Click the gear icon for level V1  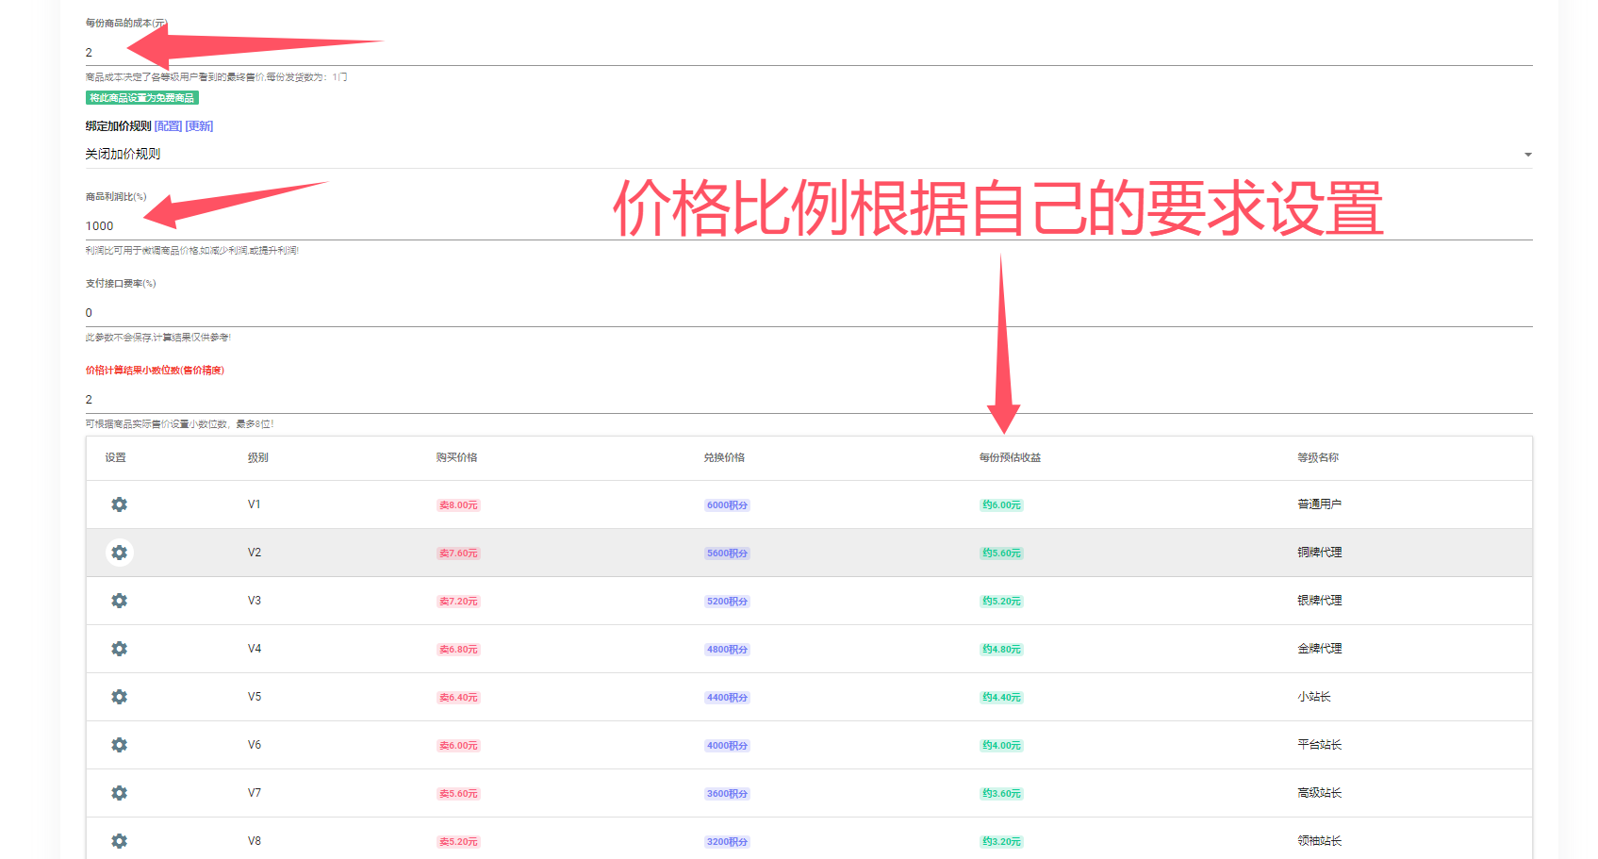tap(119, 504)
